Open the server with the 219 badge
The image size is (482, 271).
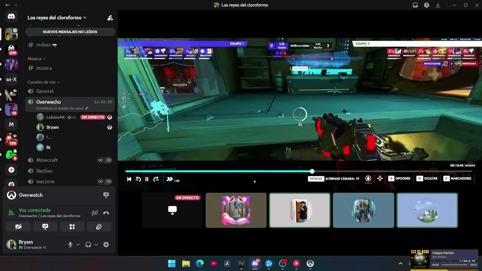(11, 49)
